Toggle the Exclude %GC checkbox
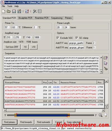 [x=58, y=38]
